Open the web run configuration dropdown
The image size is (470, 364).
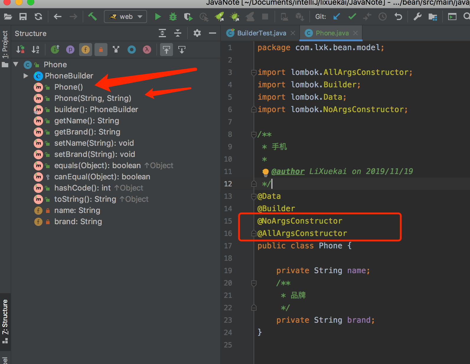click(x=125, y=17)
